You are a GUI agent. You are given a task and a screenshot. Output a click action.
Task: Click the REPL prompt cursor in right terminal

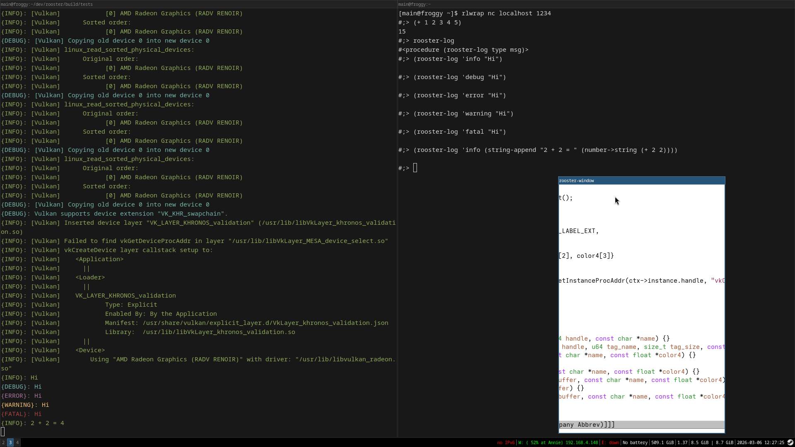415,168
